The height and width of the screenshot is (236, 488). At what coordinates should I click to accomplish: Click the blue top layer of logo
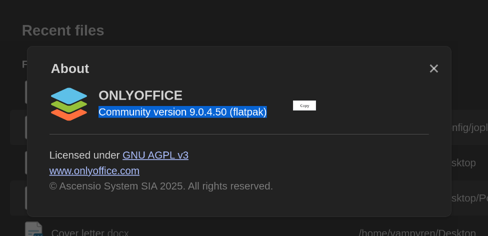(69, 95)
